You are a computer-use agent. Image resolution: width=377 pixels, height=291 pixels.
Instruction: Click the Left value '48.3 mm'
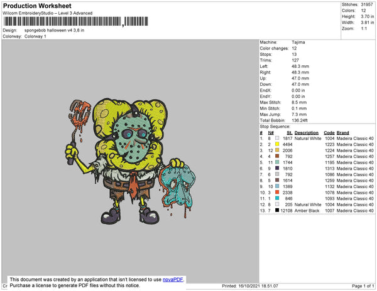pos(300,66)
